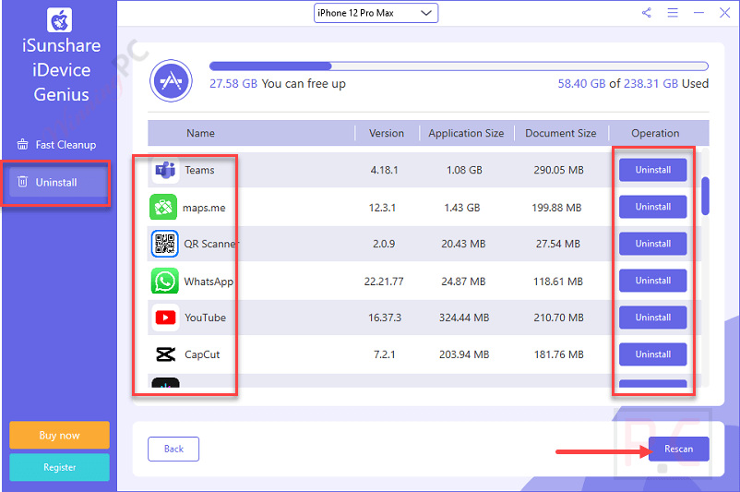Click maps.me version 12.3.1
The height and width of the screenshot is (492, 740).
(x=382, y=208)
